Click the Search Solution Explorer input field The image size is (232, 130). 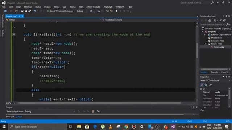click(x=213, y=25)
